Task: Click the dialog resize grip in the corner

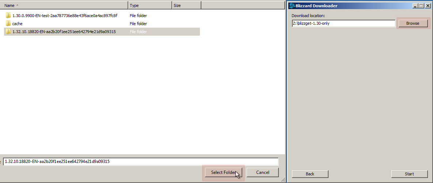Action: 282,180
